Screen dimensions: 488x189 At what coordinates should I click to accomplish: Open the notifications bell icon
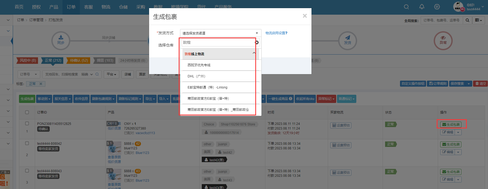tap(422, 7)
